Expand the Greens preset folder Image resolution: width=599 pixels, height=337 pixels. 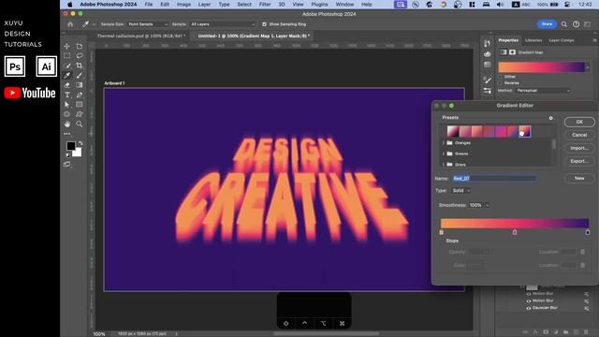(x=443, y=154)
